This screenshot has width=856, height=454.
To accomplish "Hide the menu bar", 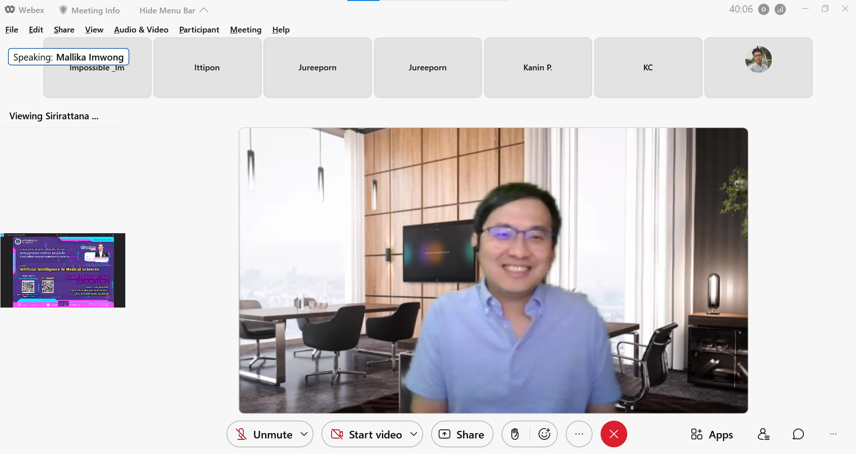I will click(173, 10).
